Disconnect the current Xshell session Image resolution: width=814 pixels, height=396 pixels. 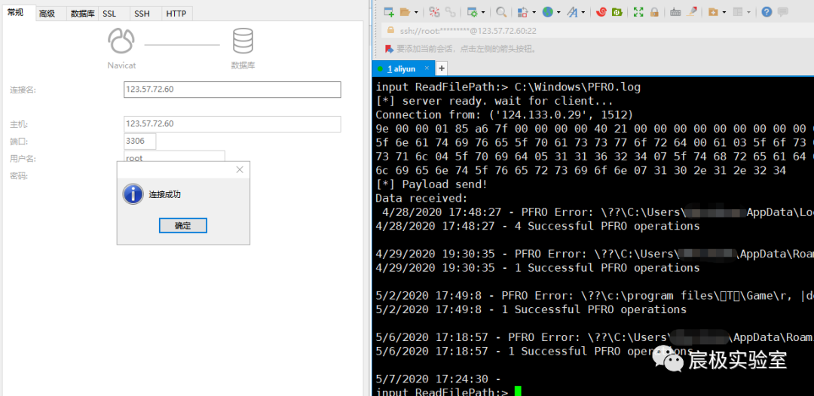coord(435,12)
